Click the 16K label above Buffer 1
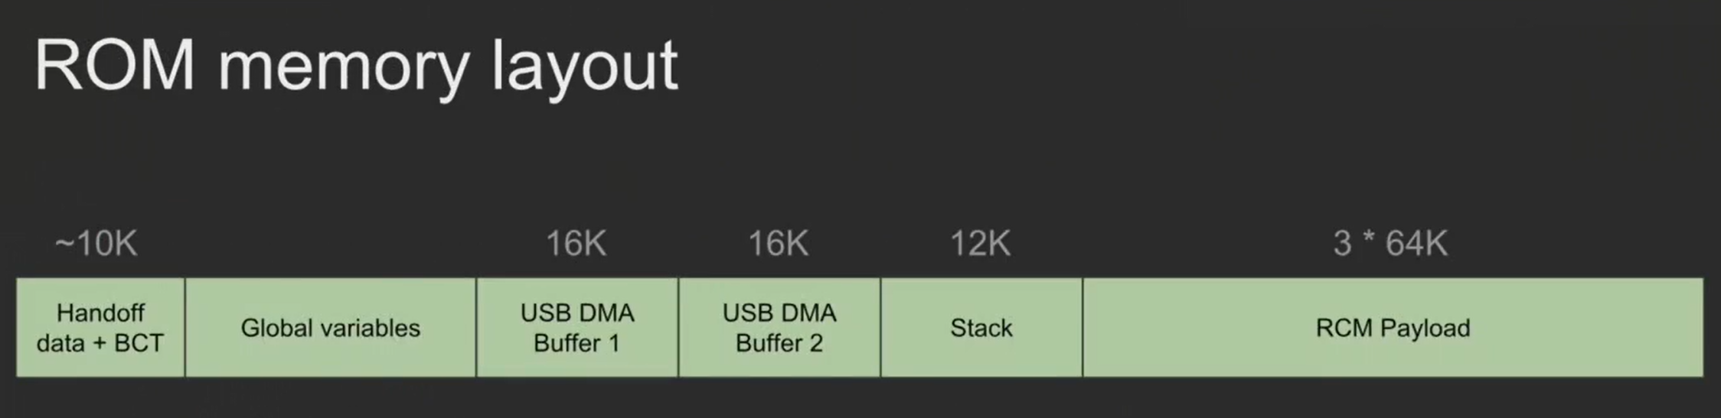The image size is (1721, 418). tap(576, 244)
